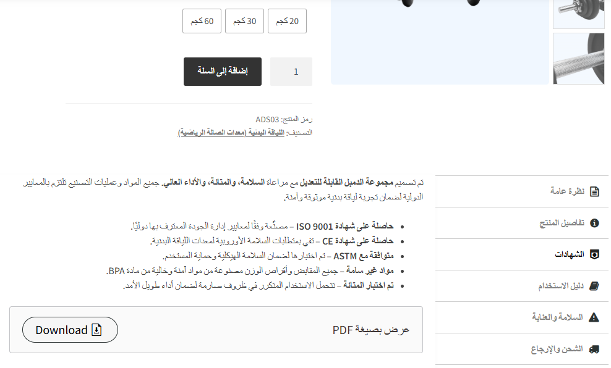Click the barbell bar thumbnail image

[578, 59]
